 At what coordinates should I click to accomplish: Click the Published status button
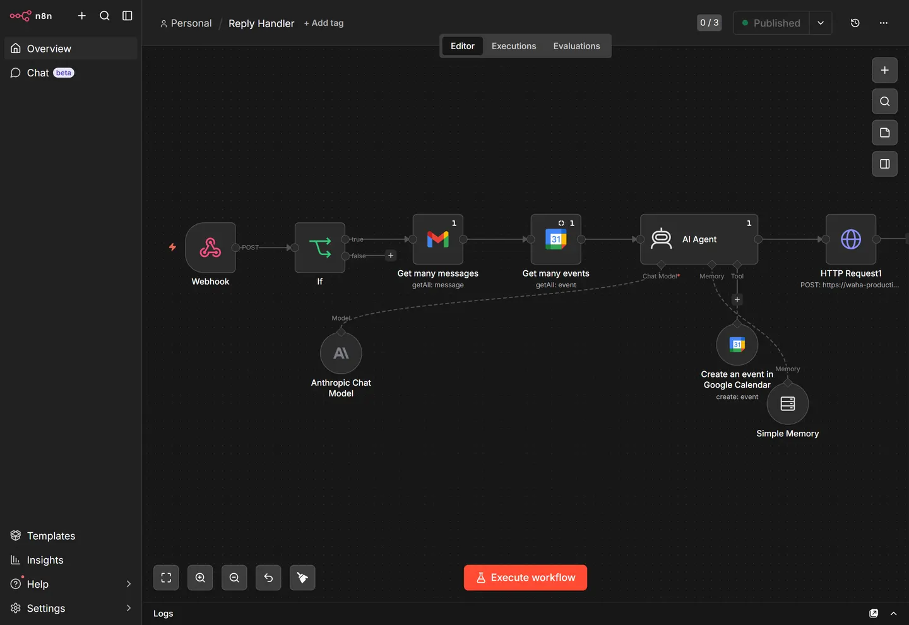coord(771,23)
